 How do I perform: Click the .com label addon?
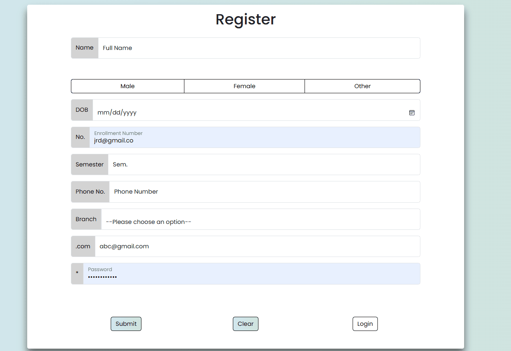[83, 246]
